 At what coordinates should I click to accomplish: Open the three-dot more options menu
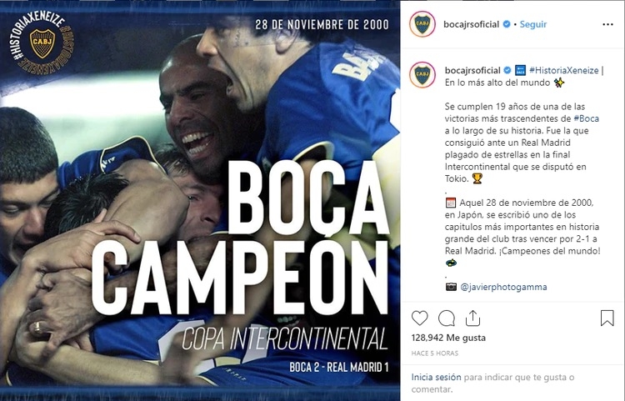pos(607,24)
